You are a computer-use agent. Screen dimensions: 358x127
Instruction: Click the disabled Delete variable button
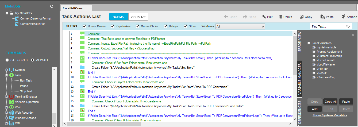(x=346, y=109)
